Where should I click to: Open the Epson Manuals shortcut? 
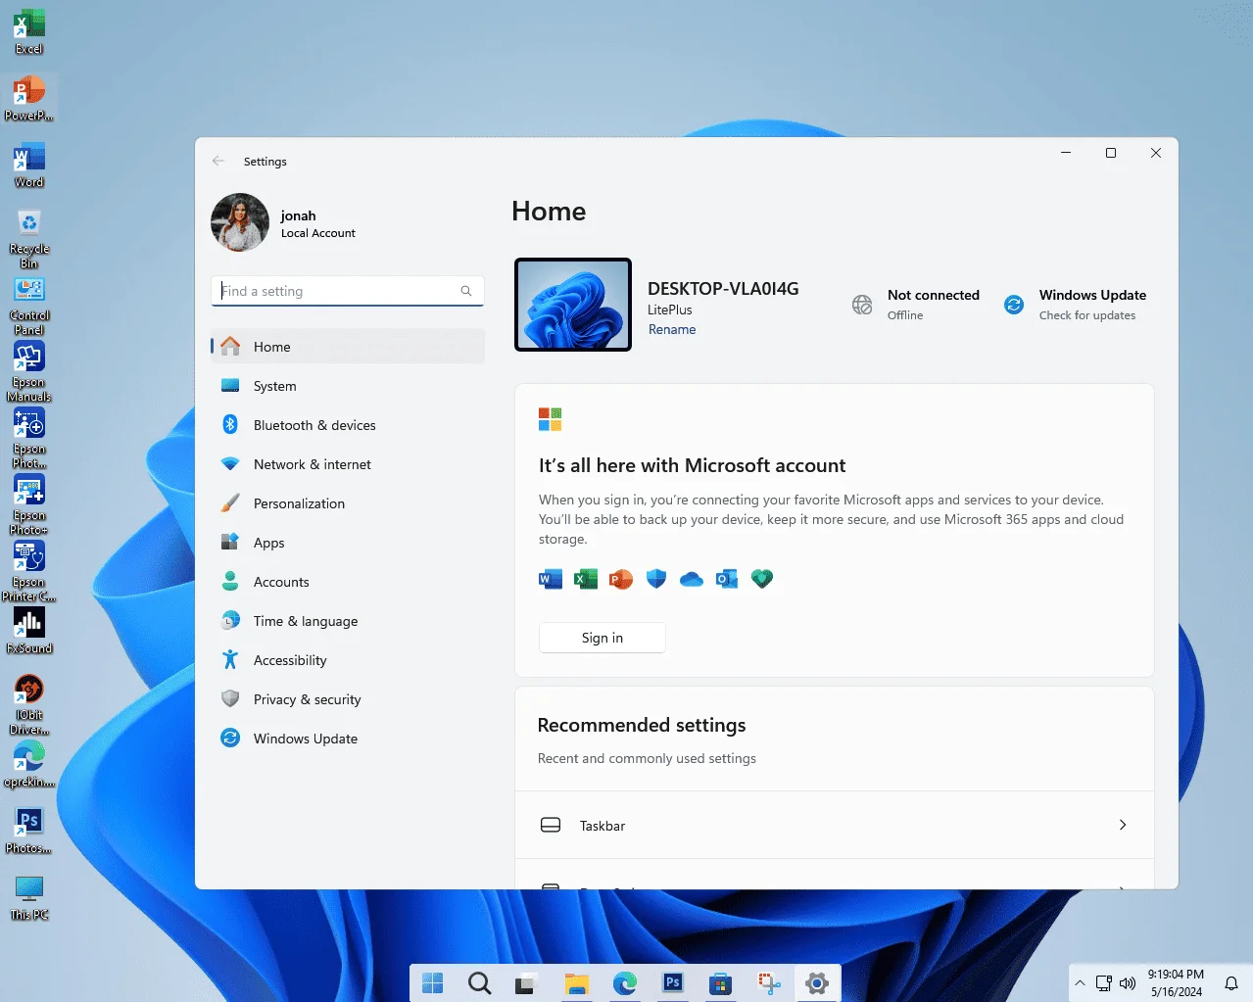coord(29,372)
